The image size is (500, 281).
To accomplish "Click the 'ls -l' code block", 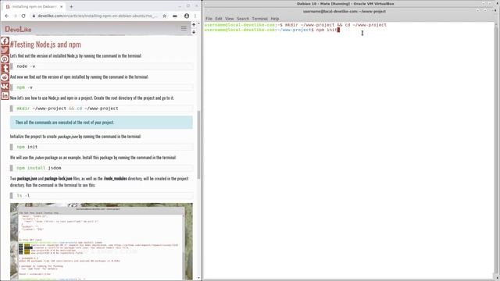I will 102,195.
